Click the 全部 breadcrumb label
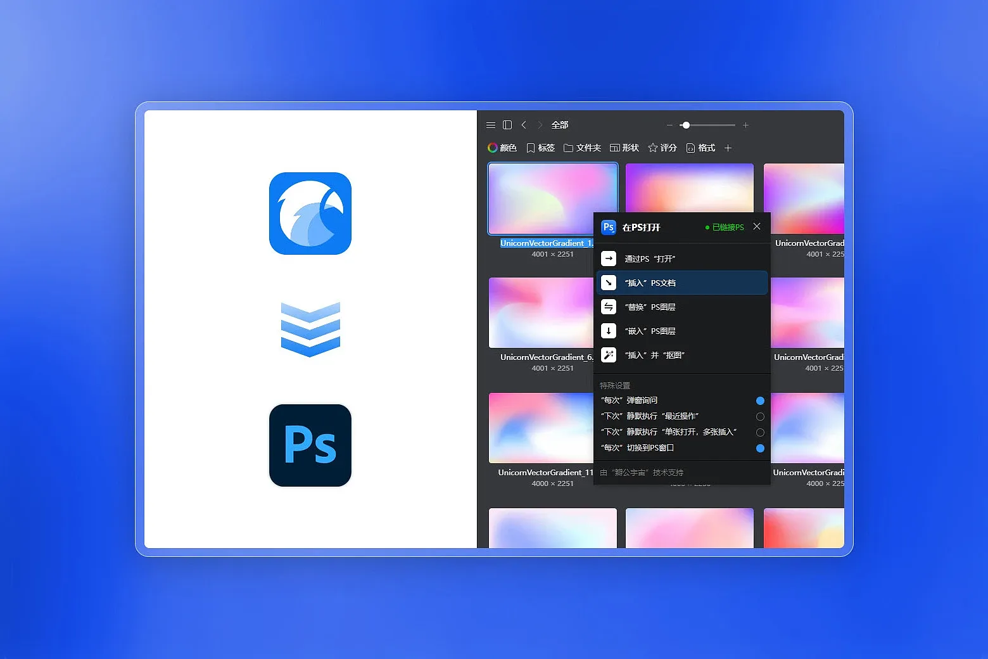 point(560,125)
